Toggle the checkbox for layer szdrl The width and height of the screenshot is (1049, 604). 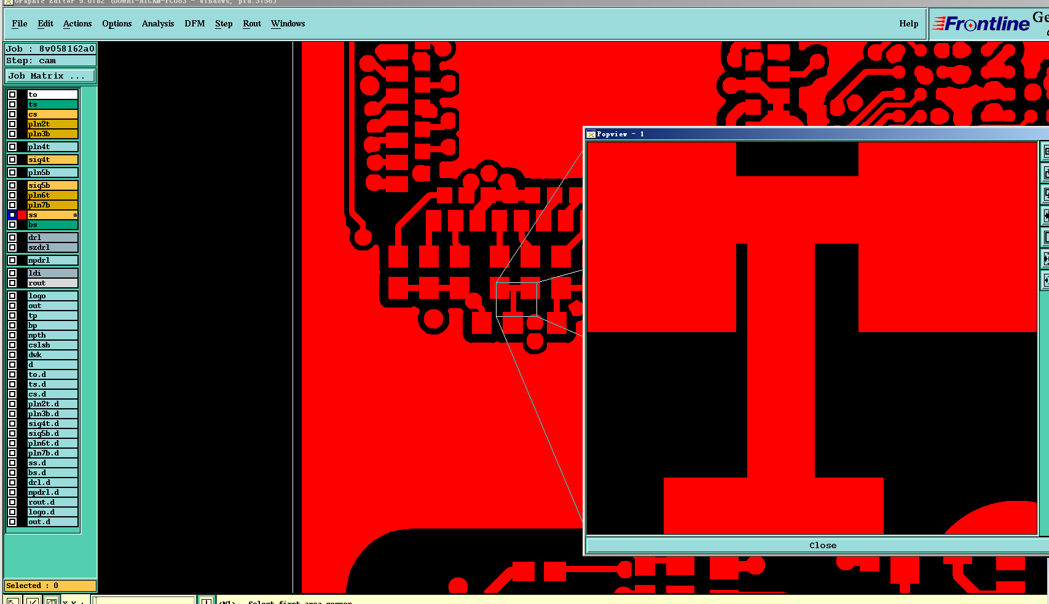point(12,247)
